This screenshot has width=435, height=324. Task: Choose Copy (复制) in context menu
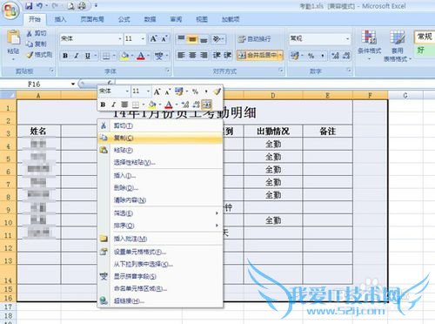click(160, 138)
